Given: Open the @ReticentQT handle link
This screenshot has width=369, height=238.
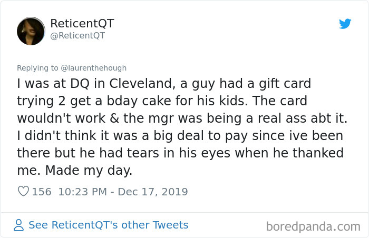Looking at the screenshot, I should coord(77,35).
